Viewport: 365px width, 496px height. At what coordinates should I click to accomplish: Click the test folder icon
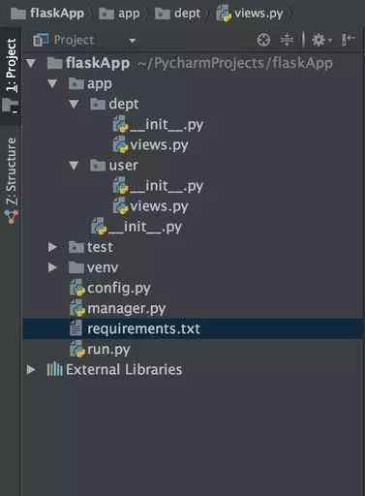point(76,247)
